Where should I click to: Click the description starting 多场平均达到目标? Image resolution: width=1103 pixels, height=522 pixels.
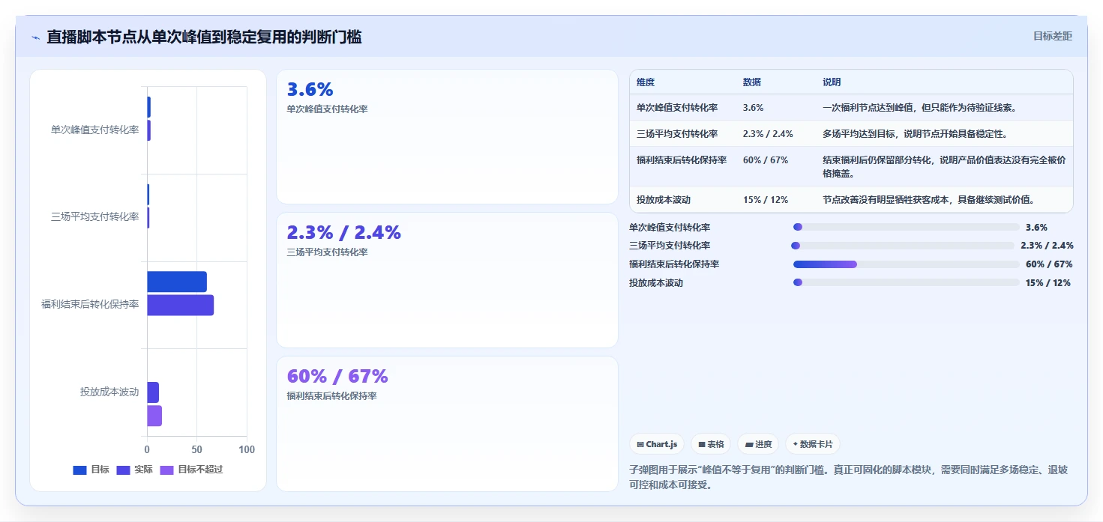[x=915, y=134]
